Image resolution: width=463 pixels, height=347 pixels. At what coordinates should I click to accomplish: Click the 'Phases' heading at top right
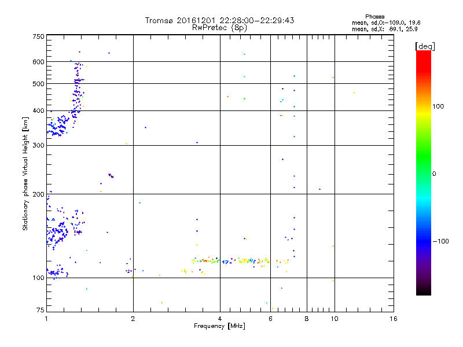click(374, 17)
